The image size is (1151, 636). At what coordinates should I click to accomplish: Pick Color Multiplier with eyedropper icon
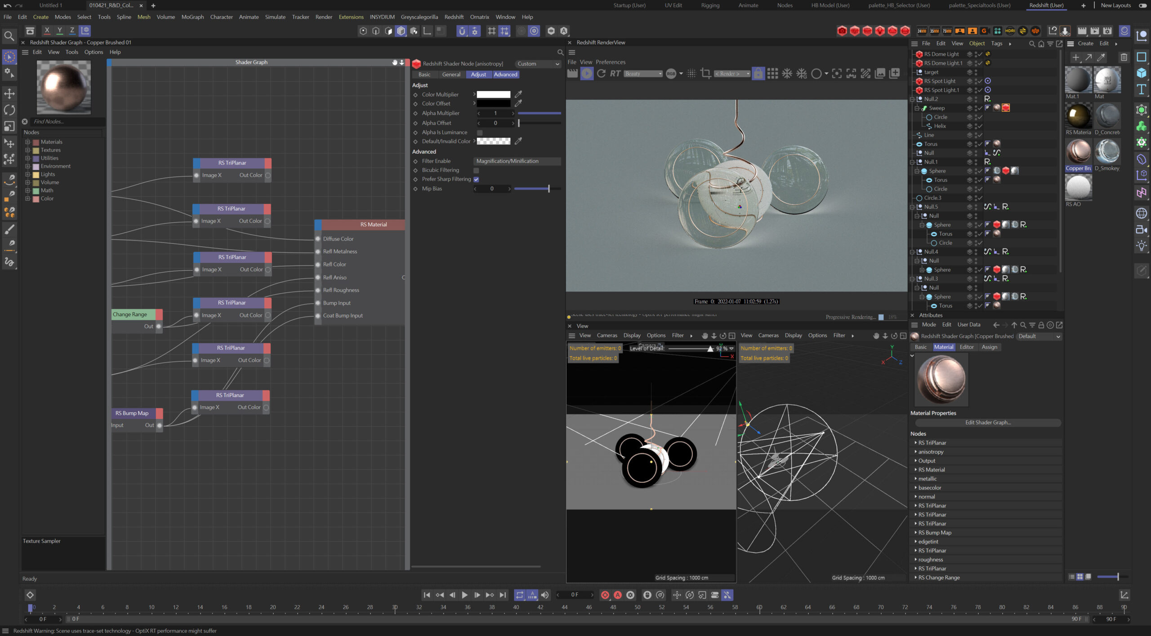point(518,94)
